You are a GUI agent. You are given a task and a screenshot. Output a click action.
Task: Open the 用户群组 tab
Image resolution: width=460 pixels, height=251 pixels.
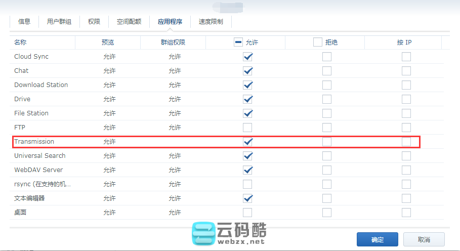coord(59,22)
